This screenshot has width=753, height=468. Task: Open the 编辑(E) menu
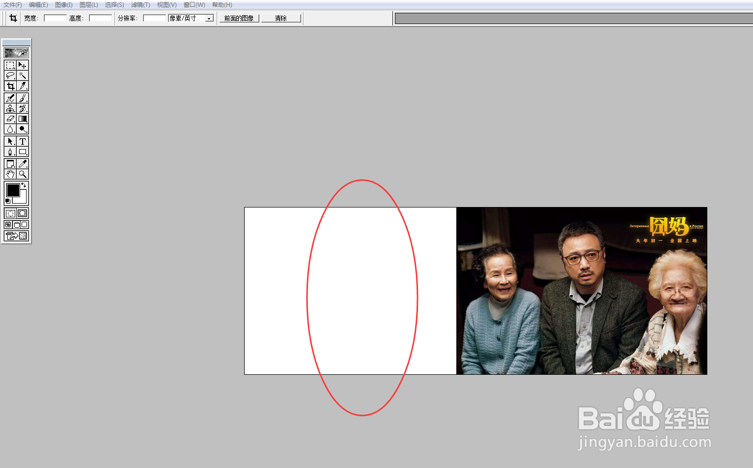point(38,5)
